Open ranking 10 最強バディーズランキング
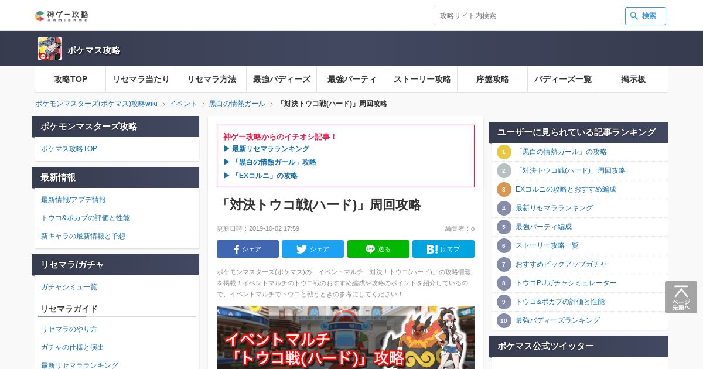 pos(558,320)
